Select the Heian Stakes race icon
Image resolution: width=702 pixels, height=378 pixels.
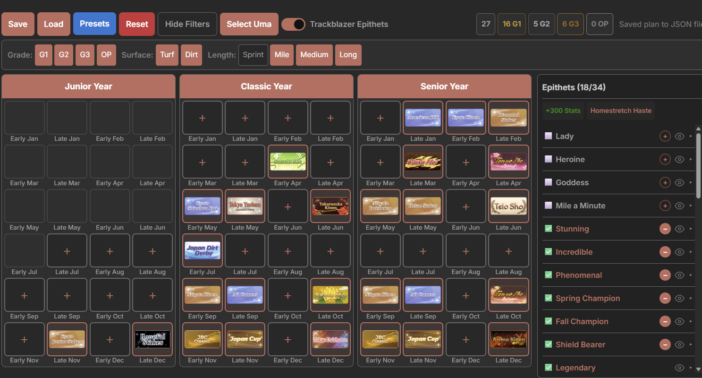(423, 206)
